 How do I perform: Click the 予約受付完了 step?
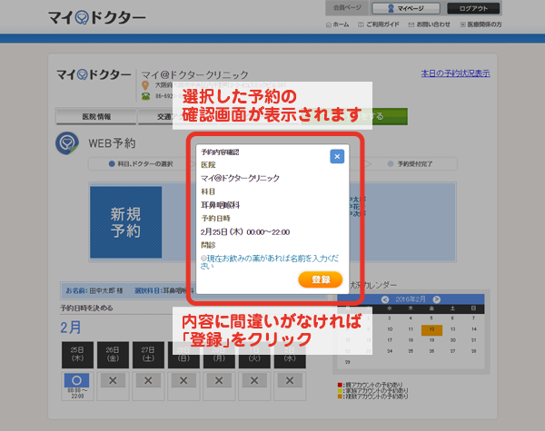pos(411,164)
